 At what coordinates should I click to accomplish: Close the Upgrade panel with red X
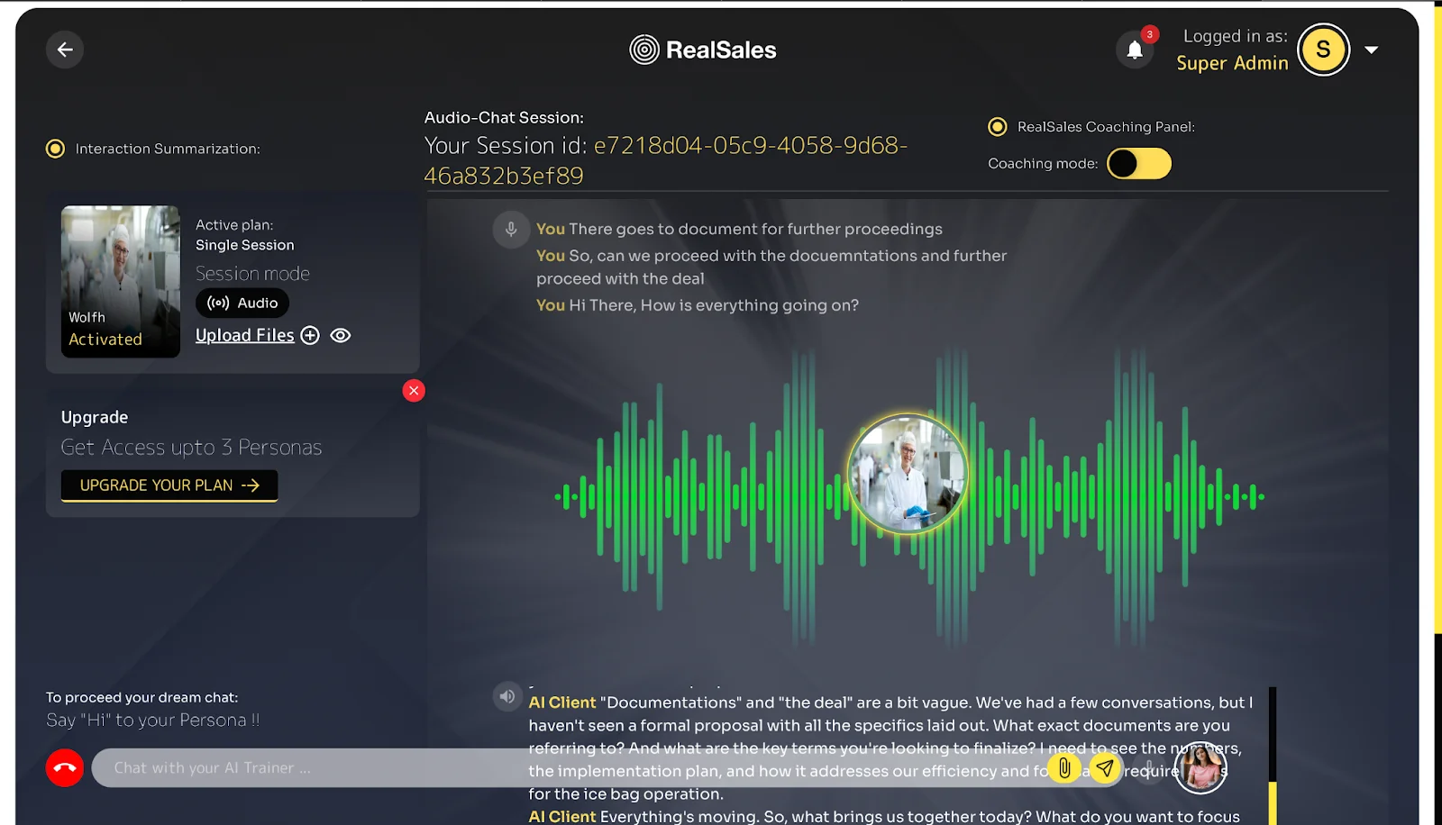pyautogui.click(x=414, y=391)
